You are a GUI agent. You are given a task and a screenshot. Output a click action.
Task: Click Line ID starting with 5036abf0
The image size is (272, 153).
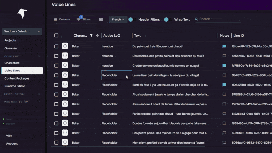coord(252,143)
